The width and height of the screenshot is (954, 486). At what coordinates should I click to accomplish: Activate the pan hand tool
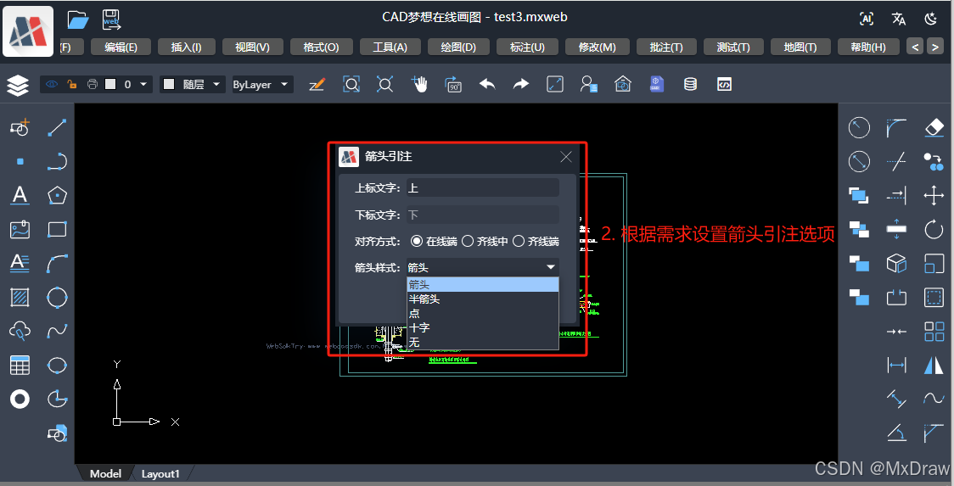pyautogui.click(x=419, y=84)
